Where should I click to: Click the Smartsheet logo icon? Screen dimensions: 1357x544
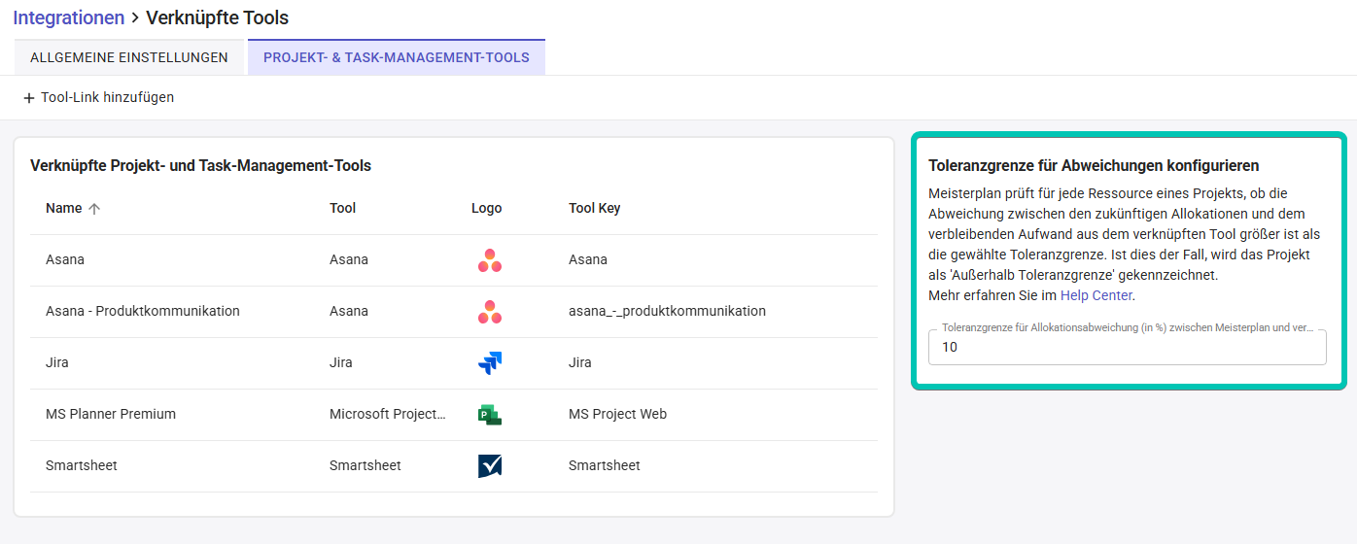[490, 466]
